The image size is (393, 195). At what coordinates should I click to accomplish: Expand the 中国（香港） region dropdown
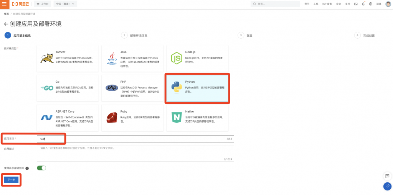click(65, 4)
